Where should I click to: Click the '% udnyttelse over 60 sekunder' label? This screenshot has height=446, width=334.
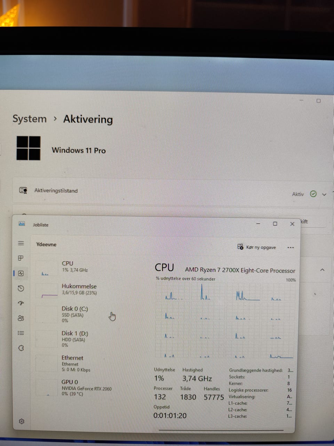tap(185, 279)
